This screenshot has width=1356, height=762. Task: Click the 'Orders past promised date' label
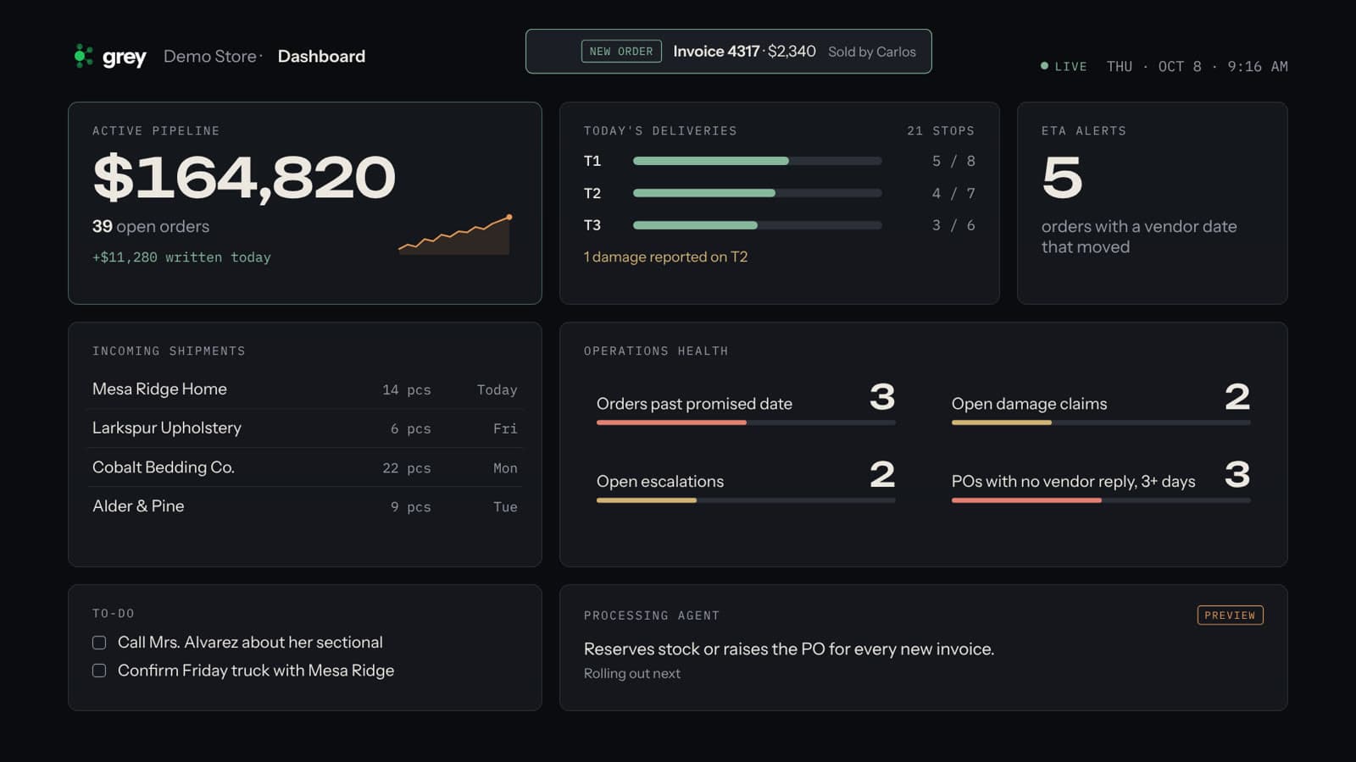(x=694, y=404)
